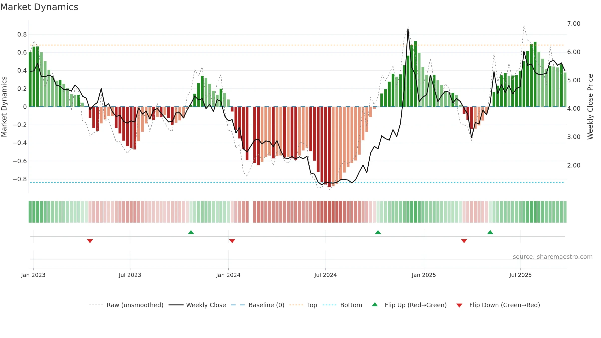This screenshot has width=601, height=338.
Task: Click the red flip-down triangle before Jul 2023
Action: click(x=90, y=241)
